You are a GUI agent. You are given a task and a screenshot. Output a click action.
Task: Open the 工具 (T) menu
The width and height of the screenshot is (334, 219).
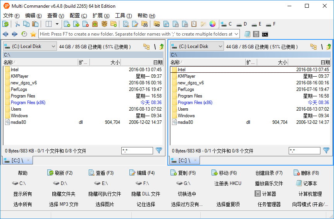[123, 16]
